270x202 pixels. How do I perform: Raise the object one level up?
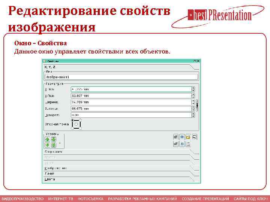pos(47,139)
